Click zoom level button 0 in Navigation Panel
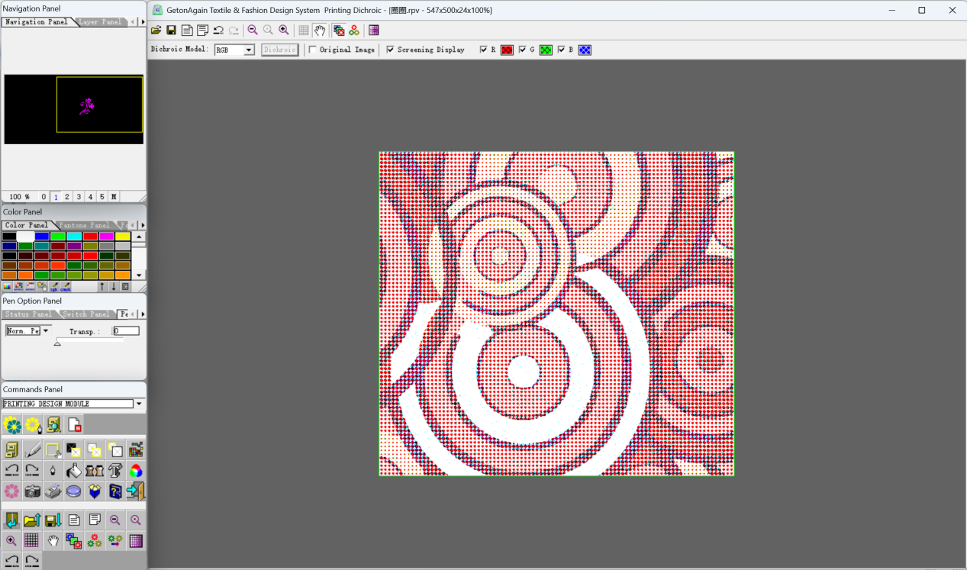This screenshot has height=570, width=967. pos(44,197)
